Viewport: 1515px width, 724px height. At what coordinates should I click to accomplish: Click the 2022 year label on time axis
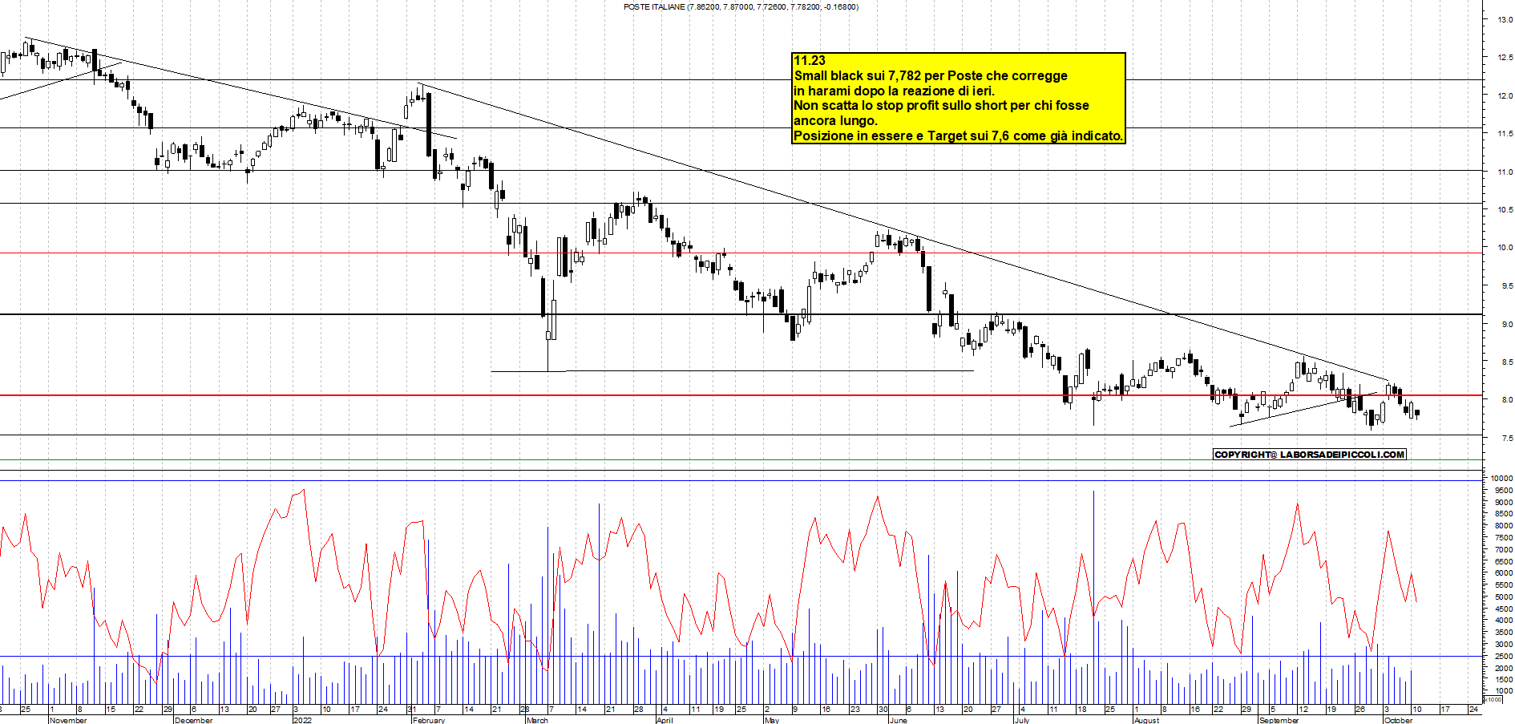302,720
